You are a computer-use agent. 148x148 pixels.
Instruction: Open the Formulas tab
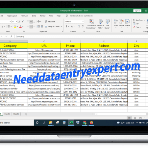click(x=24, y=16)
